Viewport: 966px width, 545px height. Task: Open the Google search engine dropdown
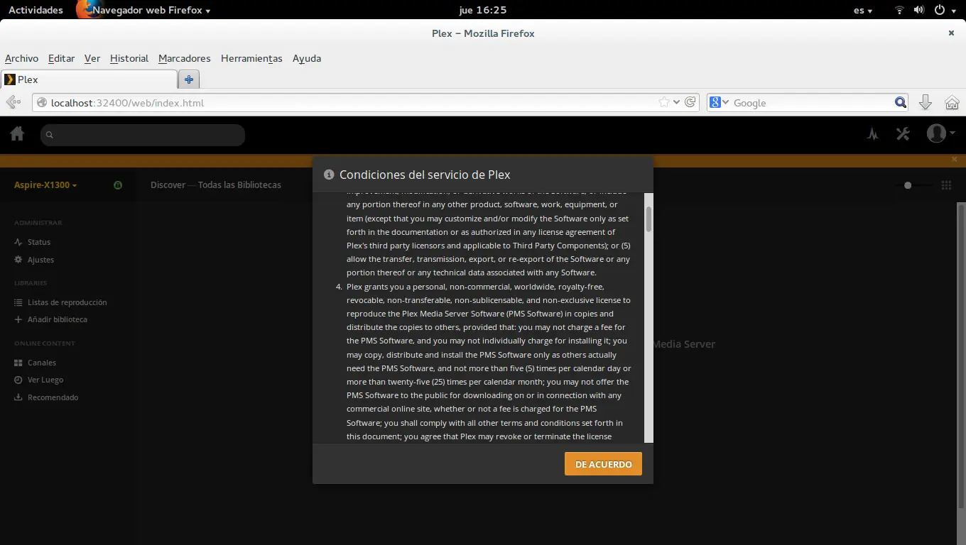coord(719,102)
